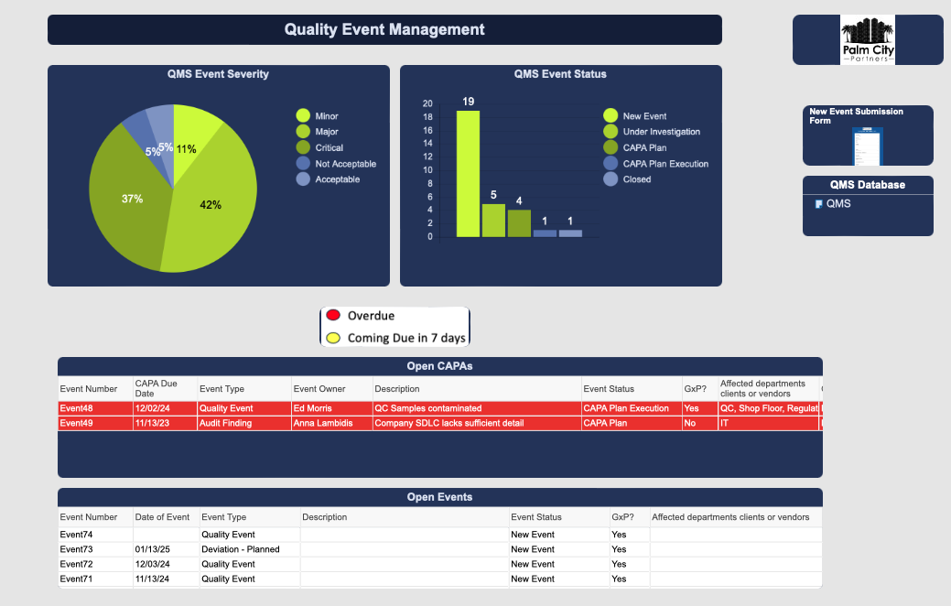Click the Open Events panel header
The image size is (951, 606).
click(439, 497)
